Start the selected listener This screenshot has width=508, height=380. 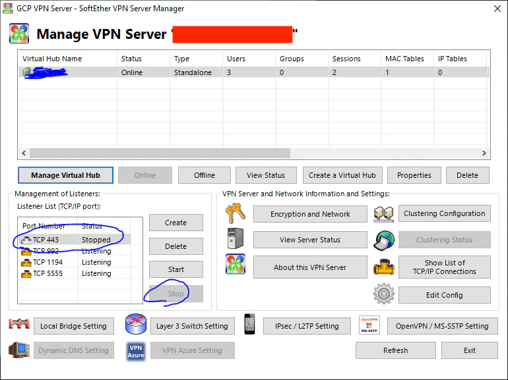coord(176,269)
